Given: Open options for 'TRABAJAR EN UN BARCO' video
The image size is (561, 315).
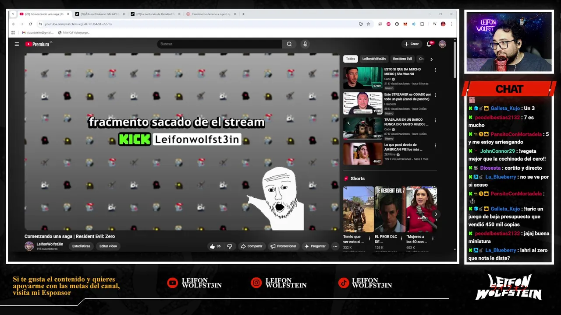Looking at the screenshot, I should (435, 120).
